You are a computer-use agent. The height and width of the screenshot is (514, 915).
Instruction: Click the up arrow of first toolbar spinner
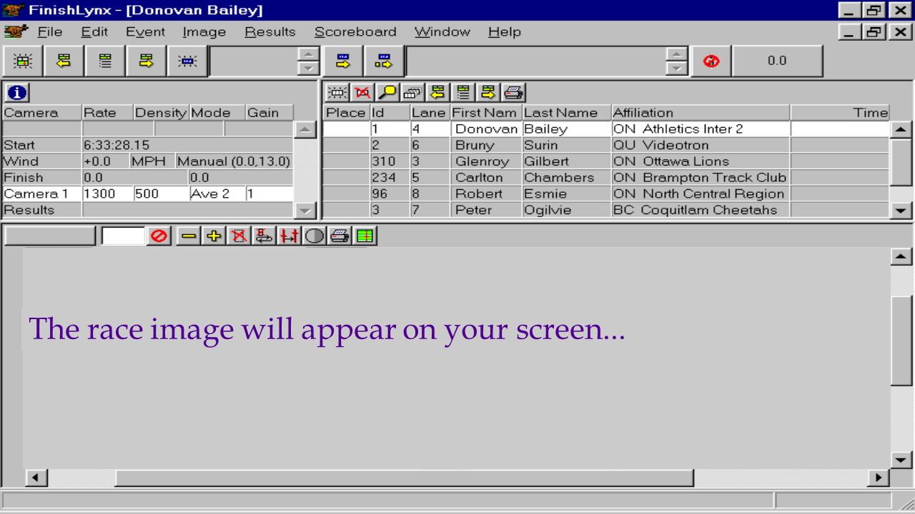pyautogui.click(x=308, y=54)
